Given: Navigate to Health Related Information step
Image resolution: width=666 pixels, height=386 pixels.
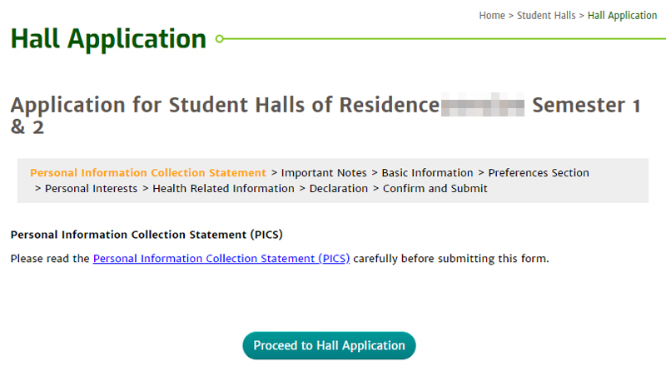Looking at the screenshot, I should [223, 189].
